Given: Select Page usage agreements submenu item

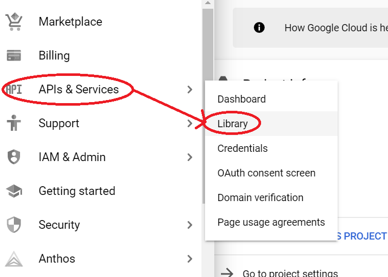Looking at the screenshot, I should 271,222.
